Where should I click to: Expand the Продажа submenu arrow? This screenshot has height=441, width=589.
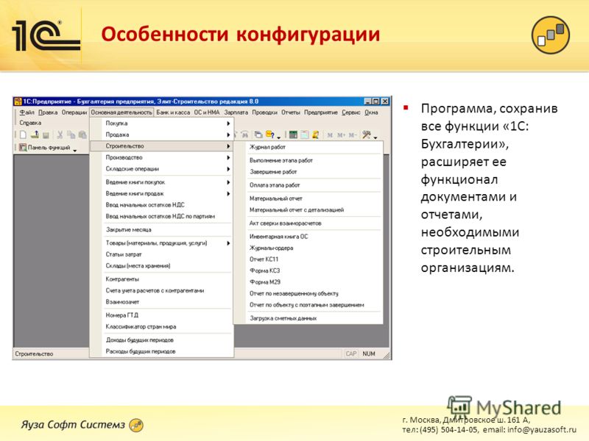(228, 135)
